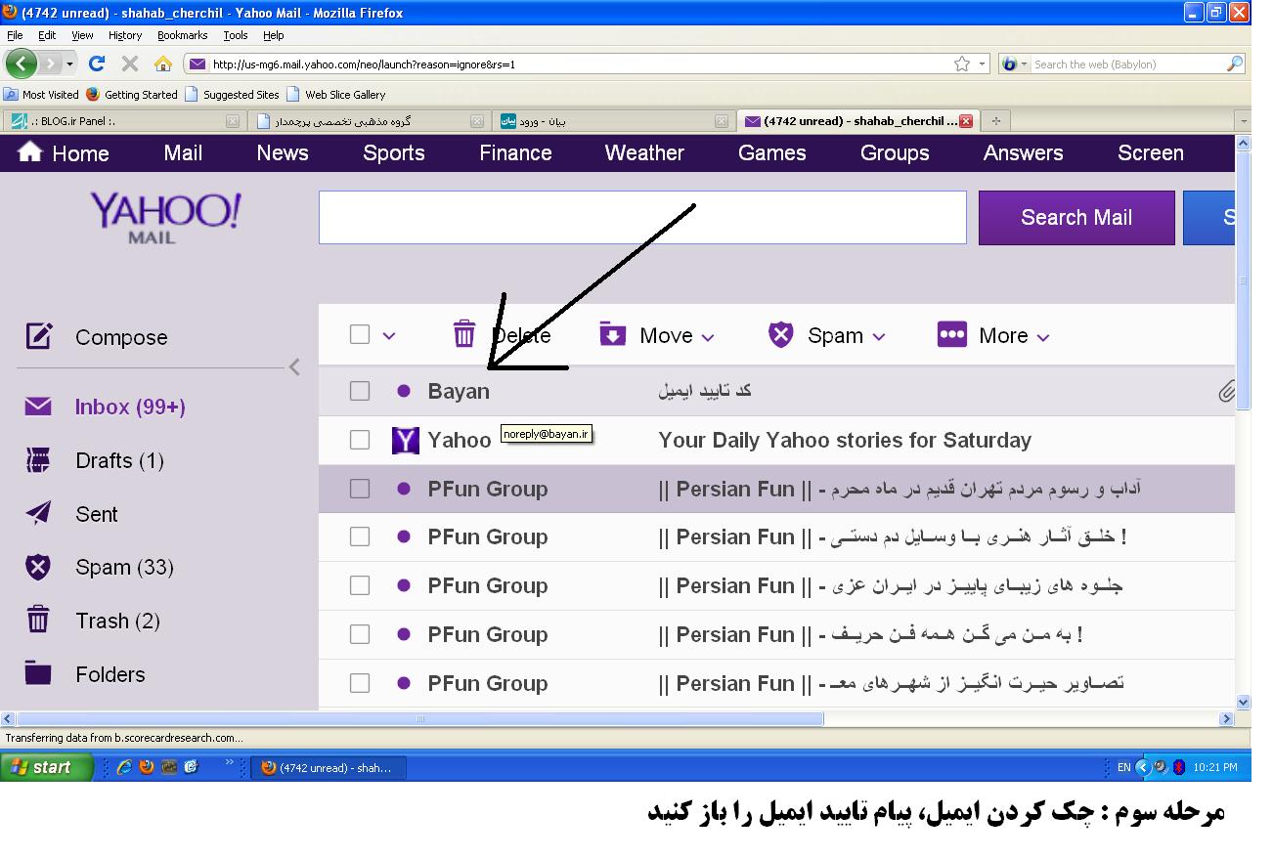Toggle unread dot on Bayan email

[404, 391]
